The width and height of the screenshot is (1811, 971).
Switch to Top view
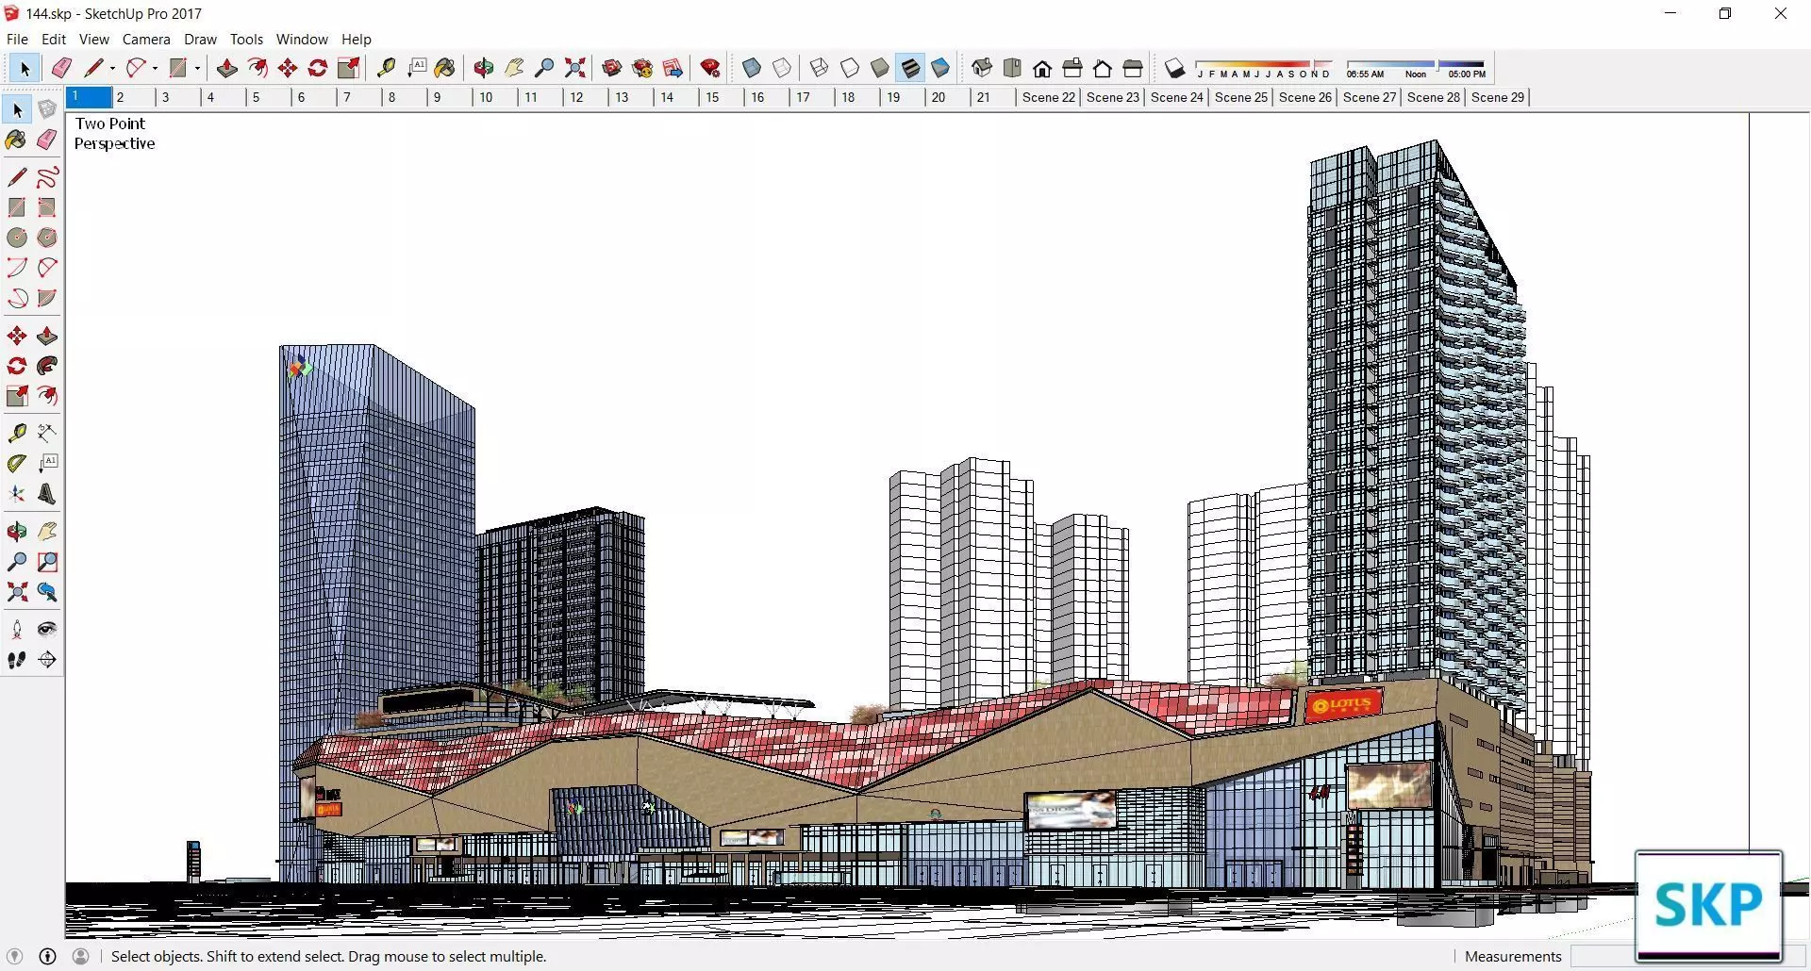pos(1012,68)
